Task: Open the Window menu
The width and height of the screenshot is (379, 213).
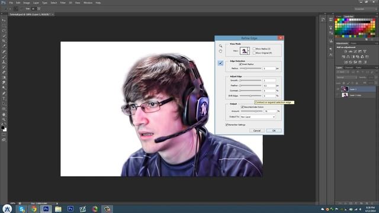Action: [x=88, y=2]
